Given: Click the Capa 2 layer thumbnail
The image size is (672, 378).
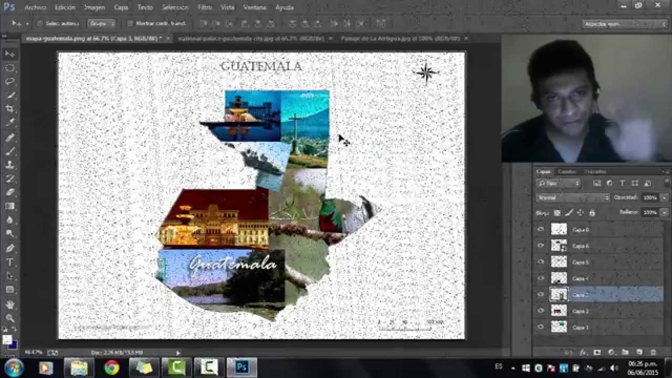Looking at the screenshot, I should click(559, 311).
